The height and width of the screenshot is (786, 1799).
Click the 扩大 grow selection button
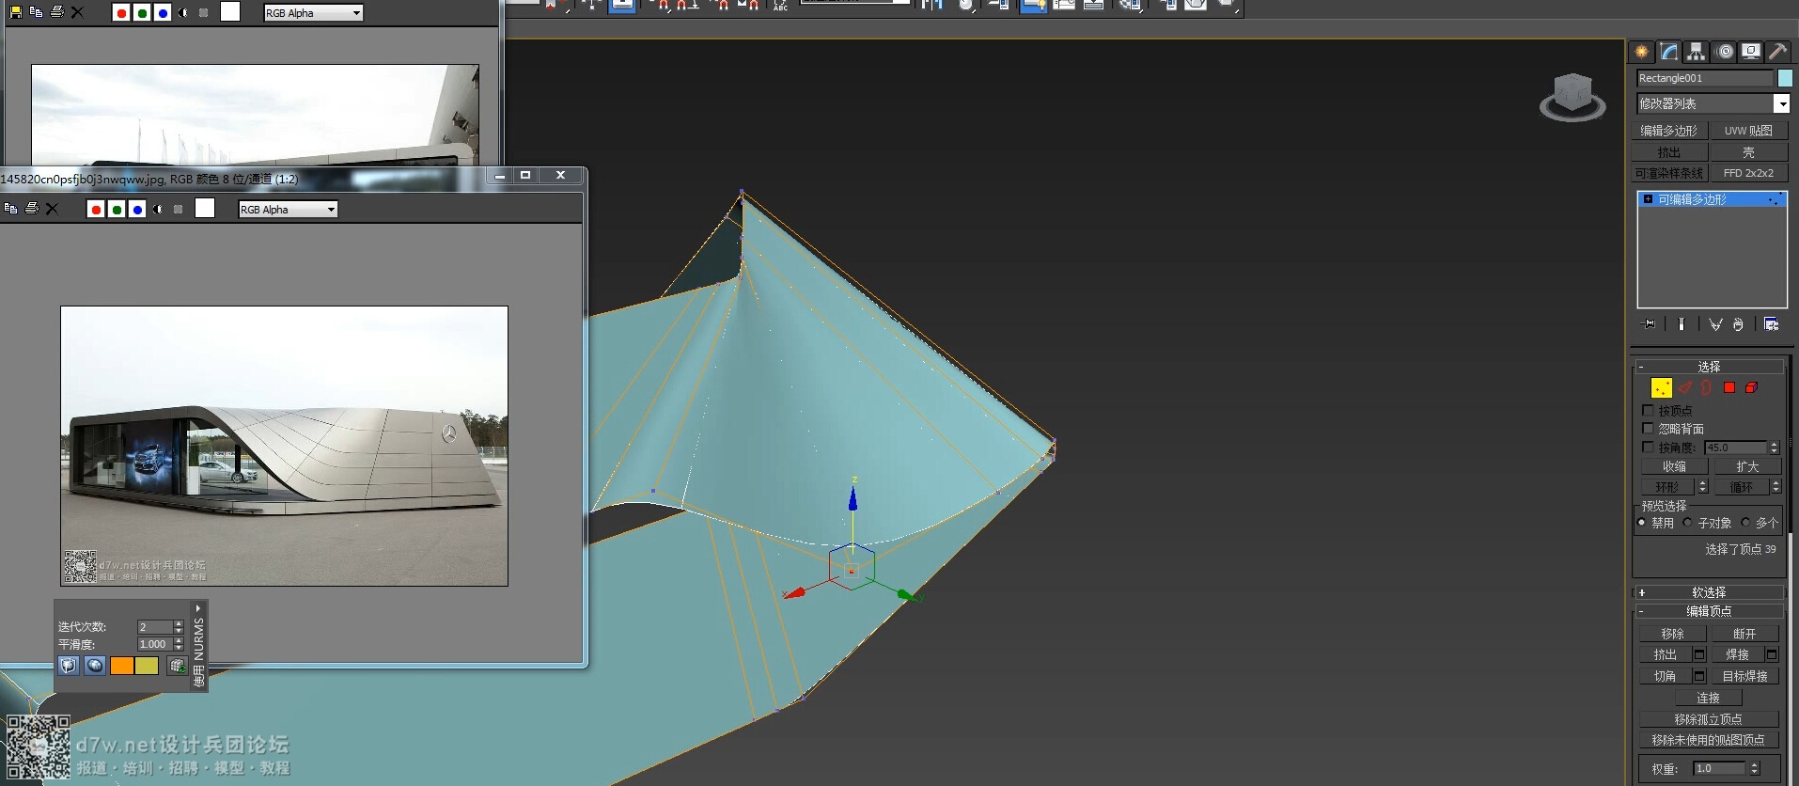click(1747, 466)
